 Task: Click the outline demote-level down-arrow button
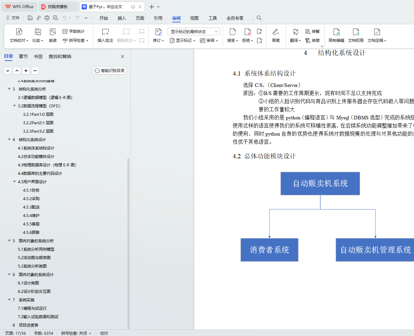click(x=8, y=71)
